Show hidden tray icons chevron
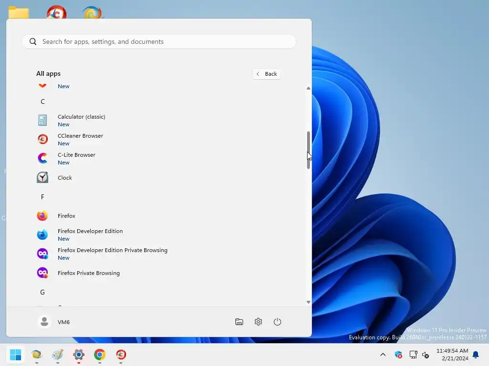Screen dimensions: 489x366 (383, 355)
